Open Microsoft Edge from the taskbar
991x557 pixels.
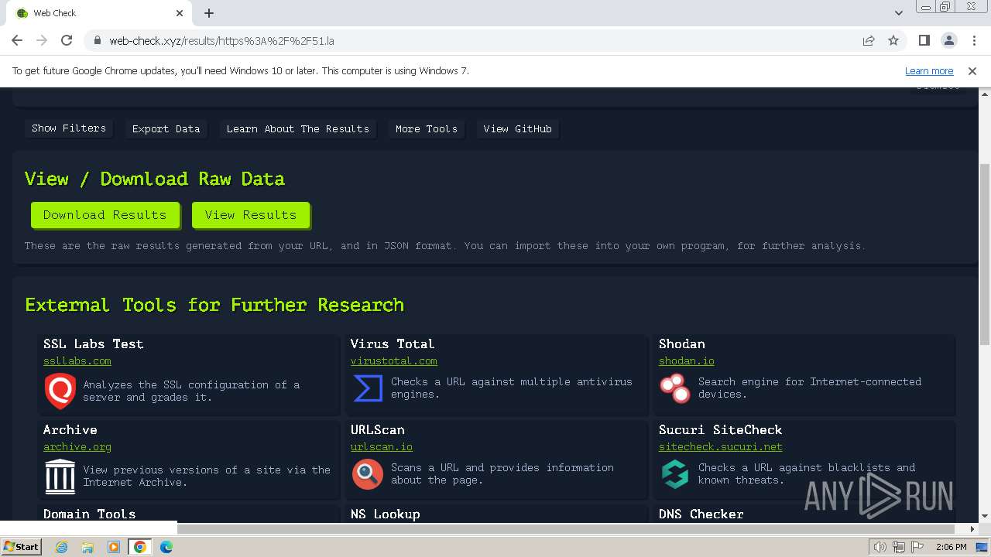166,547
